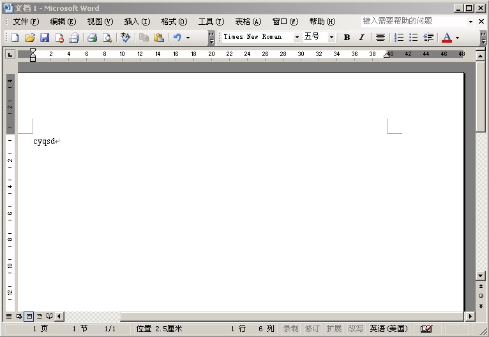Open an existing file with folder icon
This screenshot has height=337, width=489.
pos(30,38)
